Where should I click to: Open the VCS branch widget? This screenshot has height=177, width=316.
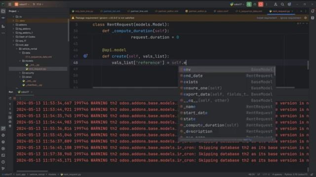38,4
